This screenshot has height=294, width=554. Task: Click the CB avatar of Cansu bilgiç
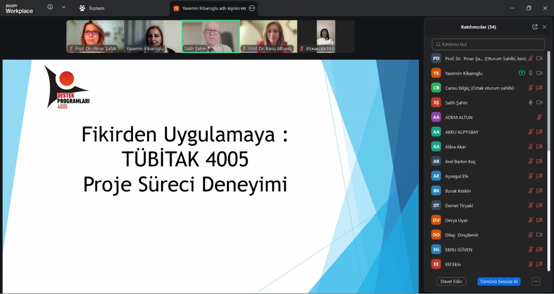pos(436,88)
